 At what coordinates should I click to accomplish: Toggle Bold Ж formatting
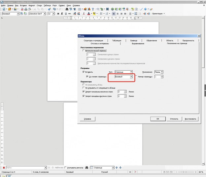point(58,14)
